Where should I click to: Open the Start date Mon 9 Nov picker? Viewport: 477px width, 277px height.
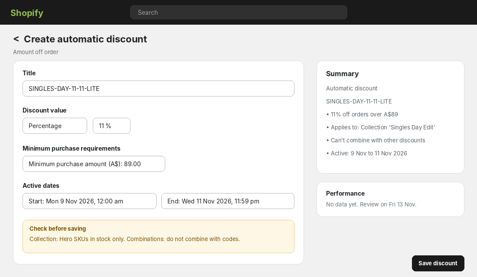[89, 201]
